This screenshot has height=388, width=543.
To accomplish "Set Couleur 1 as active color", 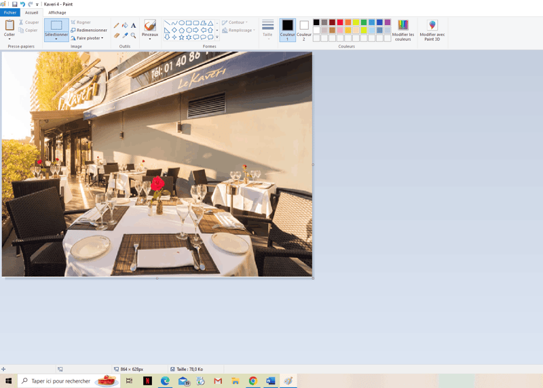I will tap(288, 30).
